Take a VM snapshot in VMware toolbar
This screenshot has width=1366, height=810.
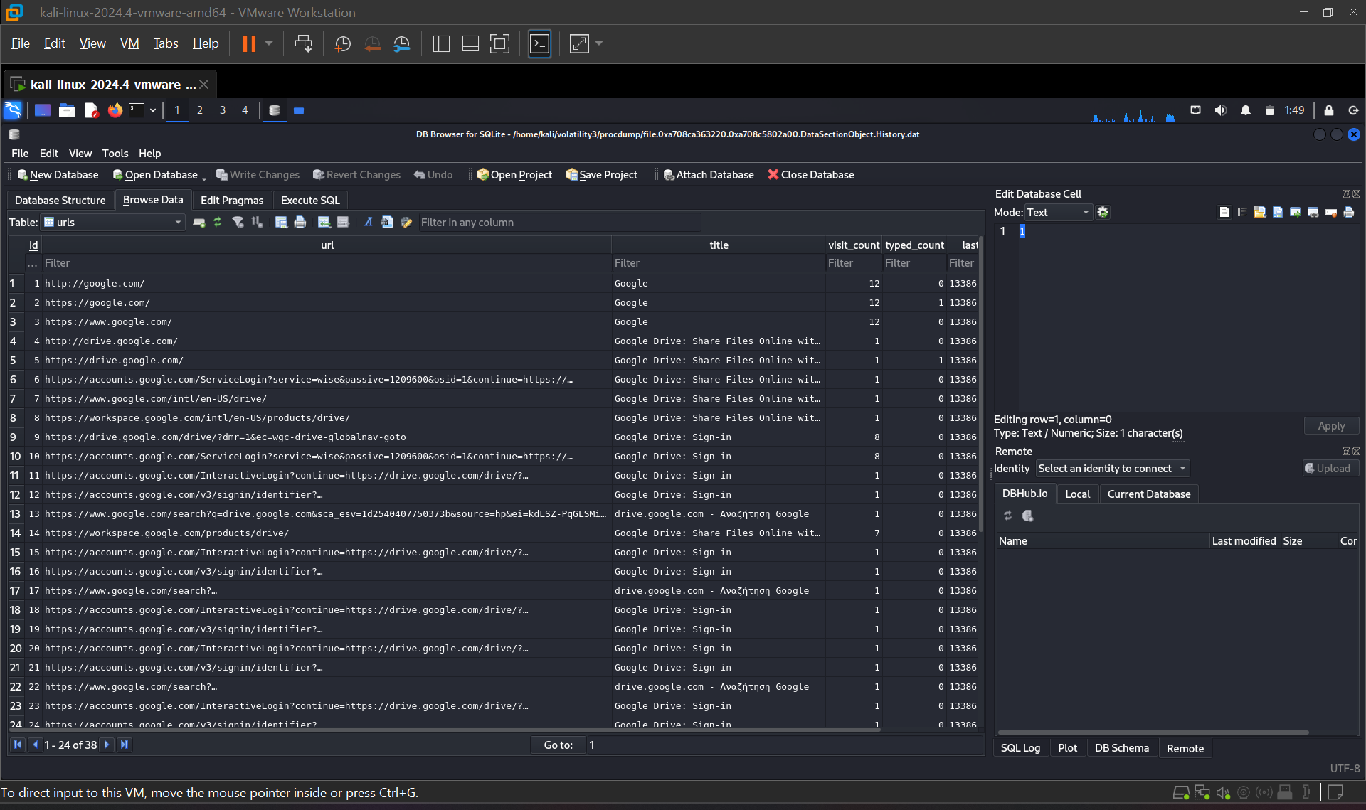pos(342,43)
